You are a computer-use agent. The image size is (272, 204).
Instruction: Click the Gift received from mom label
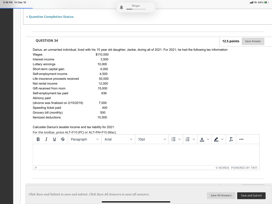tap(49, 88)
